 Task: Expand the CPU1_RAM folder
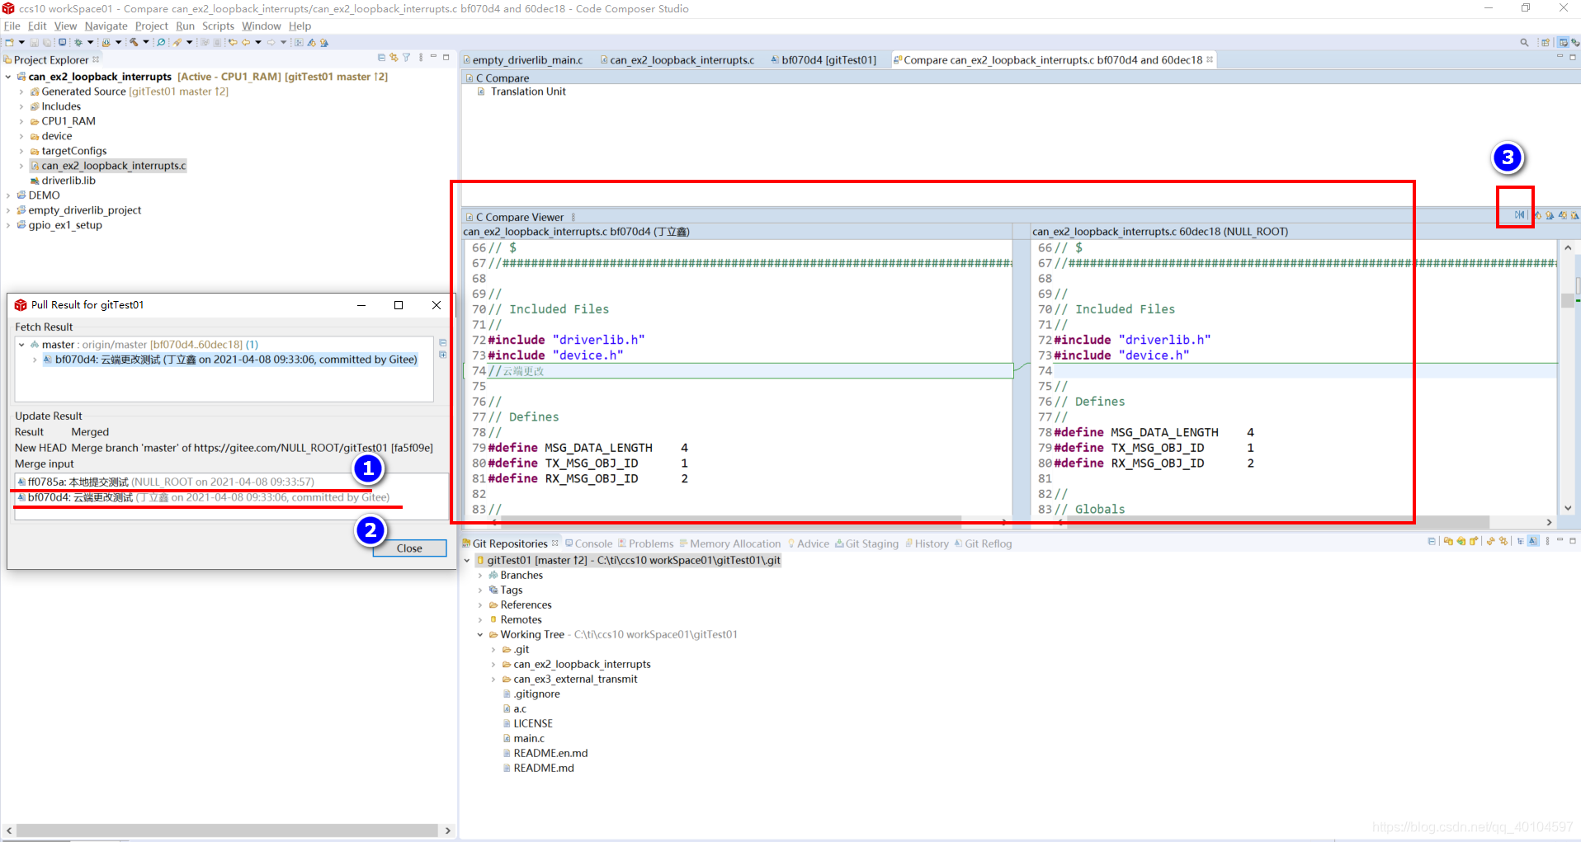[21, 121]
